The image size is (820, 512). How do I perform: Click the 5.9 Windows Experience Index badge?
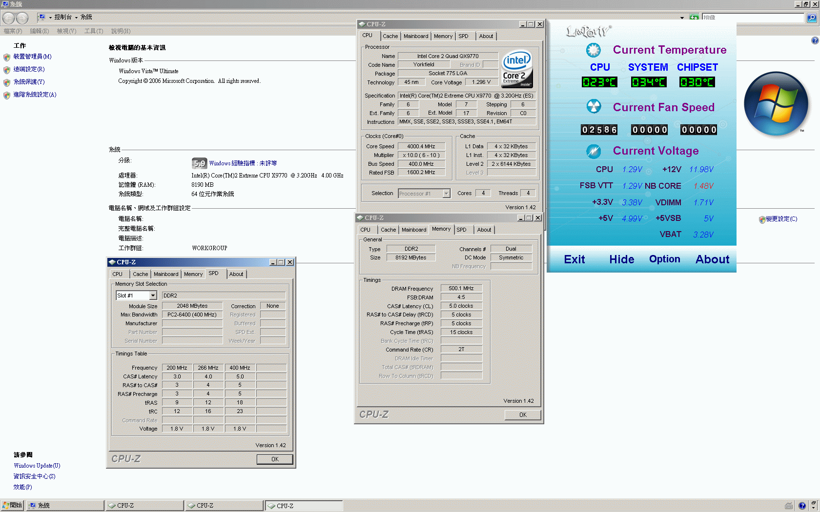click(x=199, y=163)
